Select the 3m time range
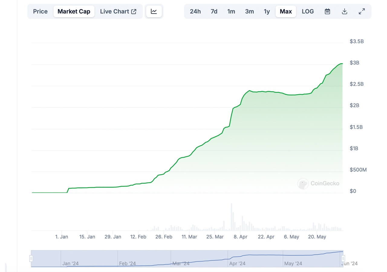This screenshot has height=272, width=387. tap(249, 11)
